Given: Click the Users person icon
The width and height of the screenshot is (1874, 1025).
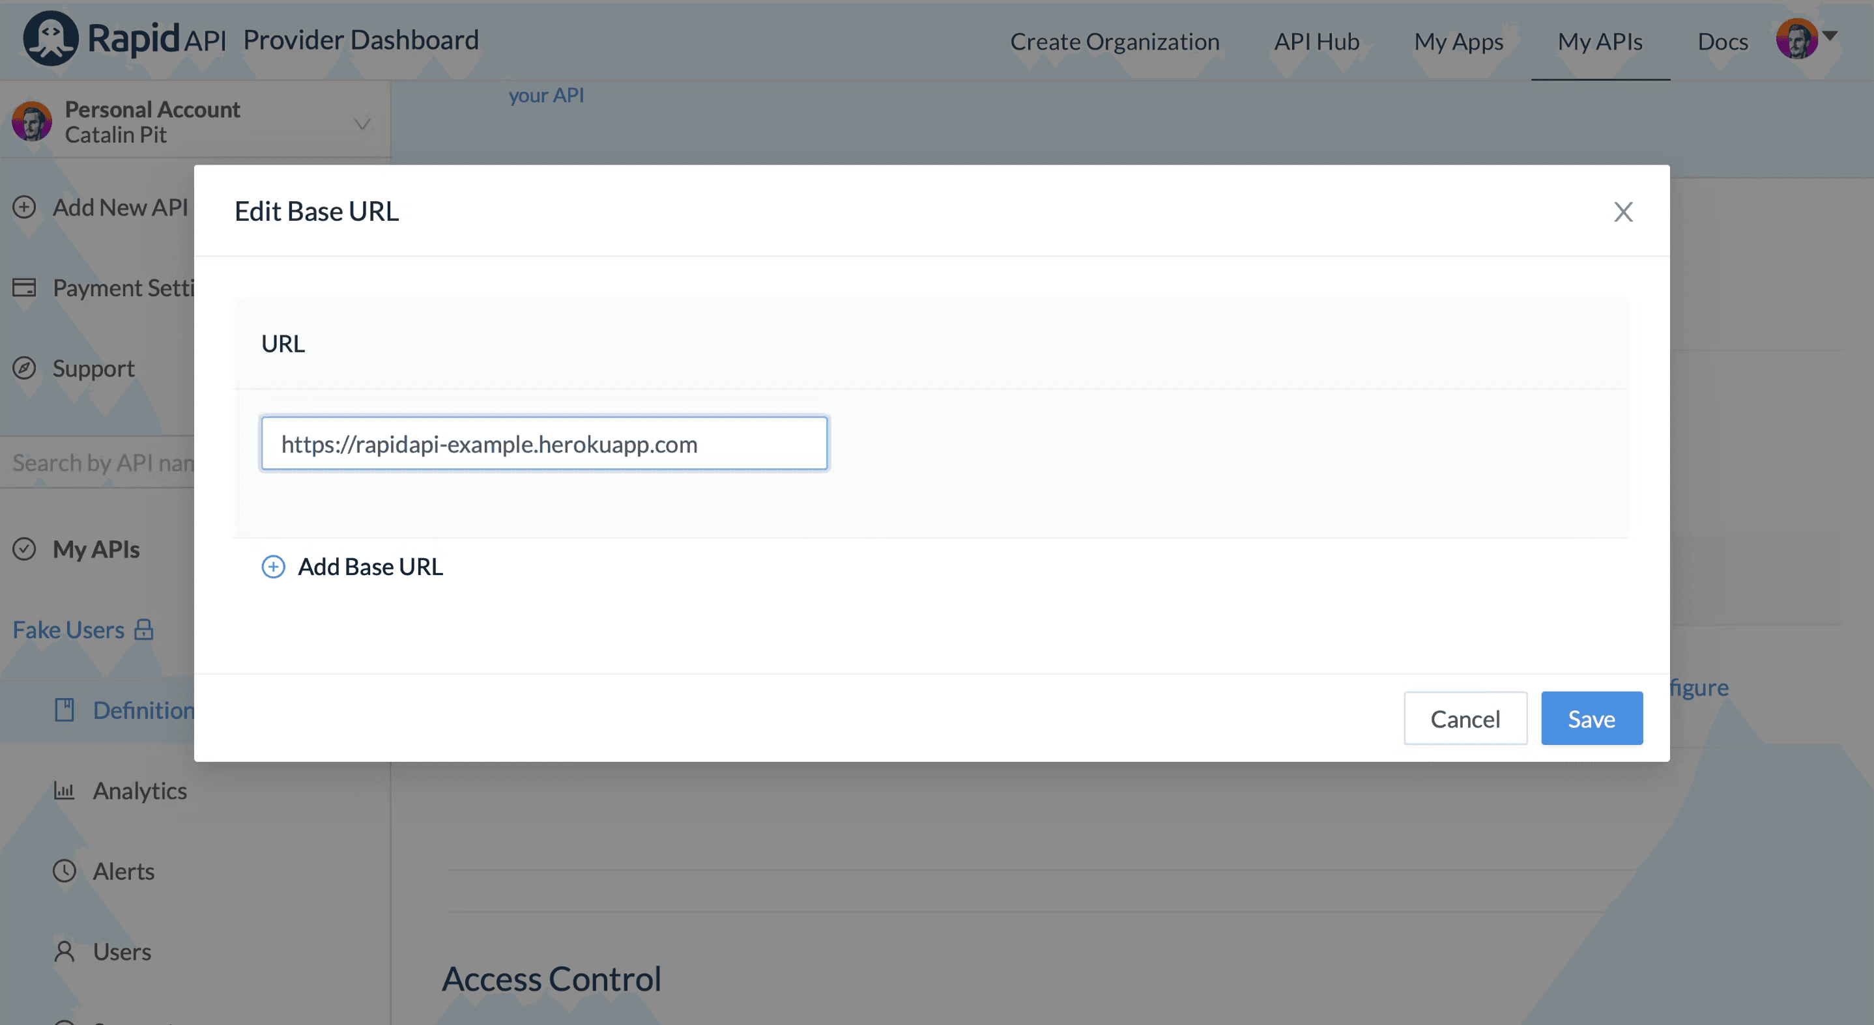Looking at the screenshot, I should (x=65, y=951).
